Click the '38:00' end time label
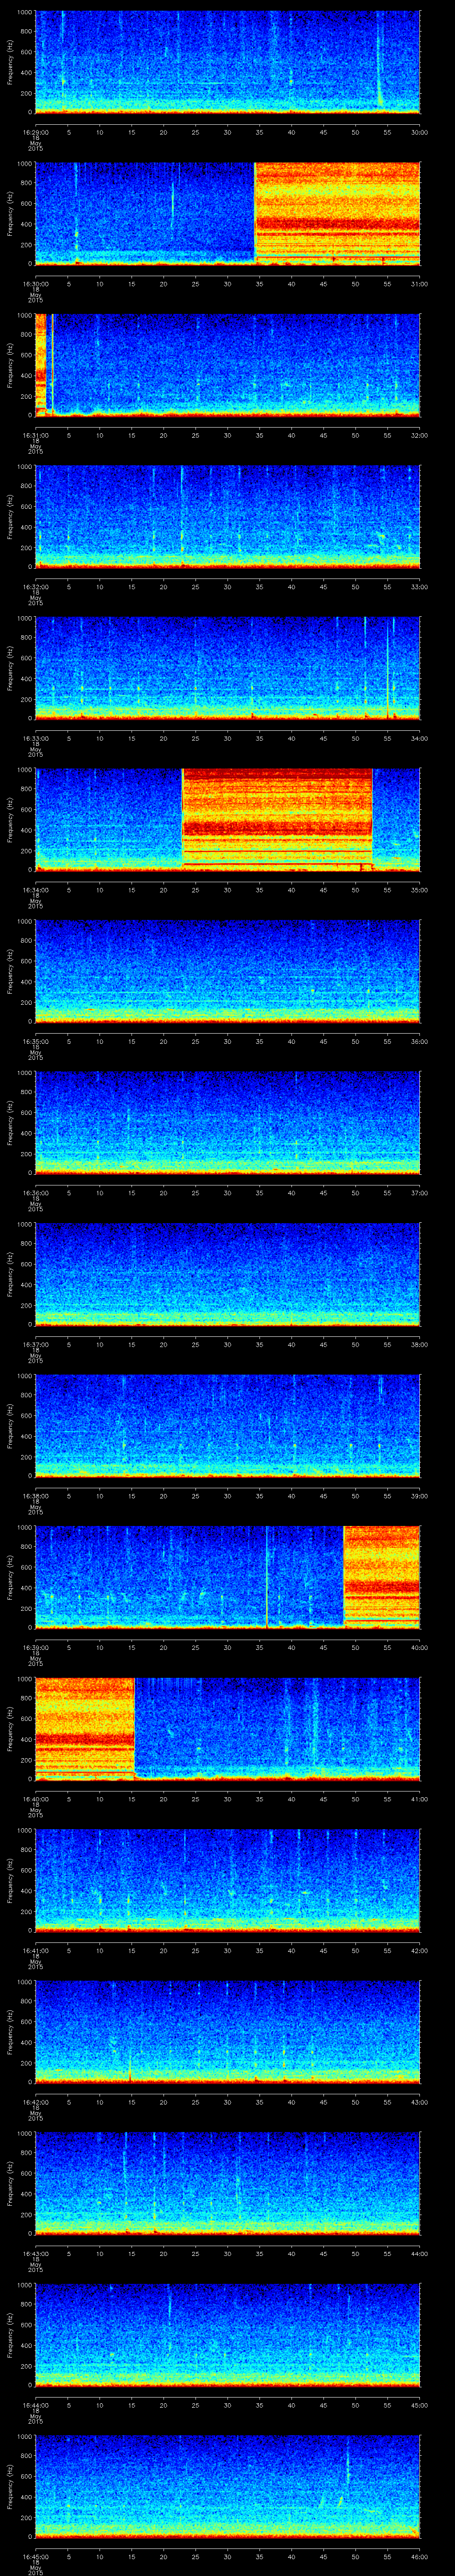This screenshot has width=455, height=2576. pos(419,1344)
